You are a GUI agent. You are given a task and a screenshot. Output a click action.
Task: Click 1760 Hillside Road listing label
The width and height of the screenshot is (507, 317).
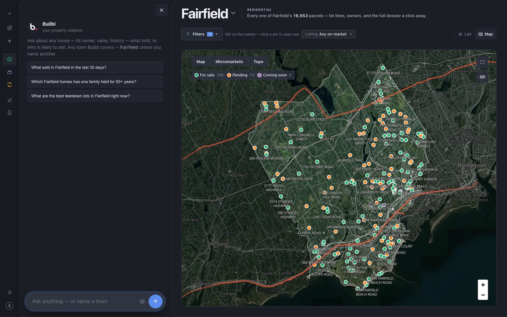[317, 167]
